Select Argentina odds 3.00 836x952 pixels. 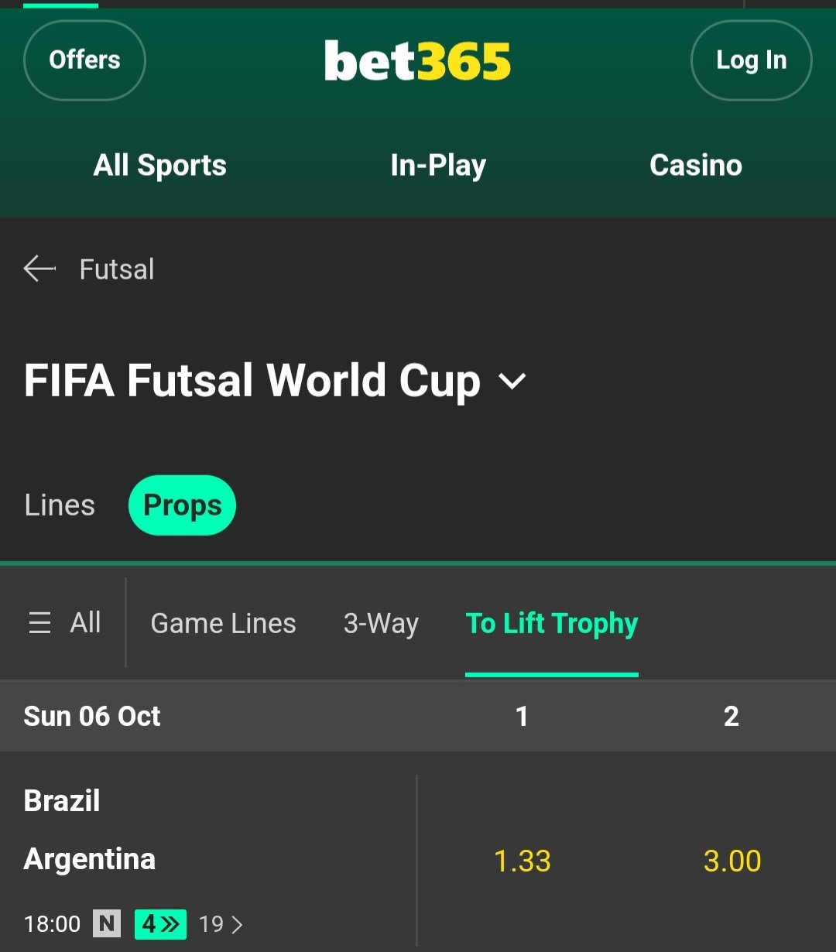pos(732,861)
